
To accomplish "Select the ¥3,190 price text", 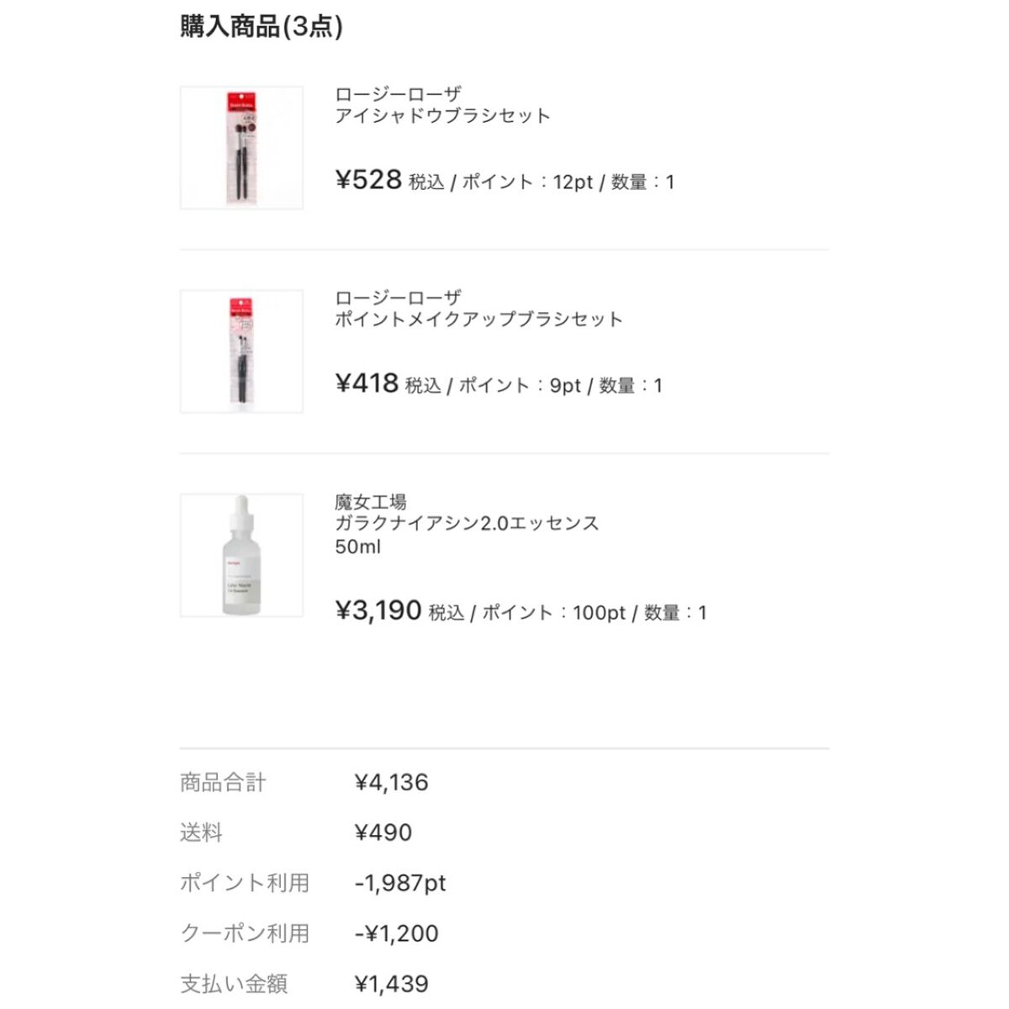I will (378, 610).
